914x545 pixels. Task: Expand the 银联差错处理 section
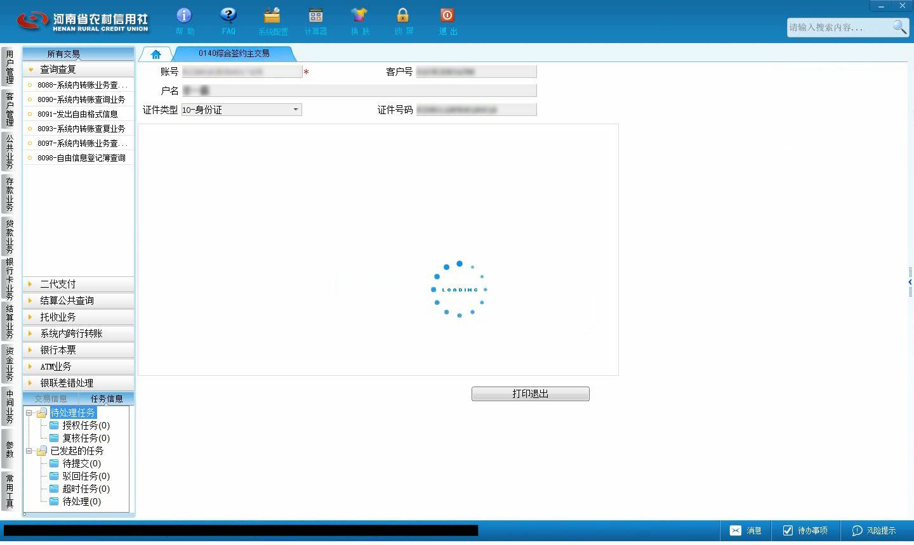pyautogui.click(x=78, y=383)
